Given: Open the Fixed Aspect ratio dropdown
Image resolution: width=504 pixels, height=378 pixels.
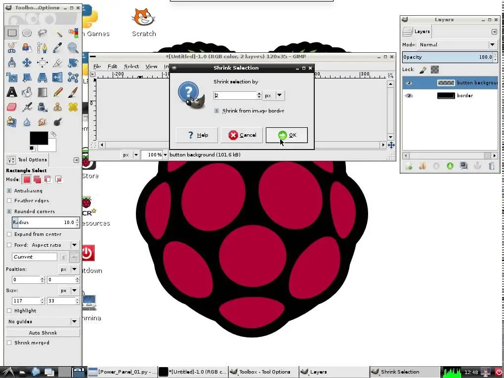Looking at the screenshot, I should pyautogui.click(x=54, y=245).
